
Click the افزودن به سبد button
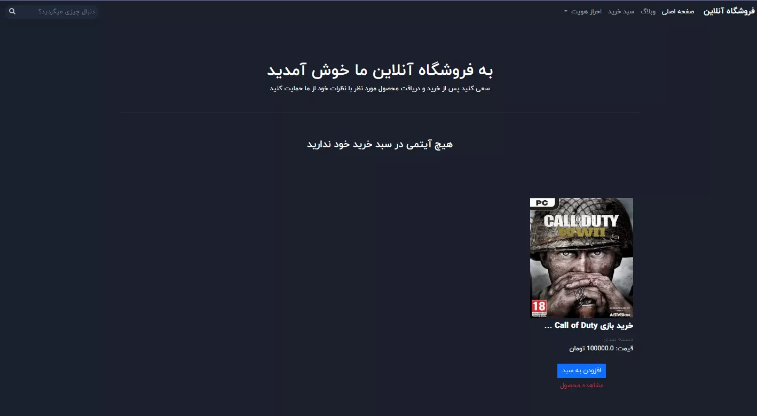pyautogui.click(x=581, y=371)
